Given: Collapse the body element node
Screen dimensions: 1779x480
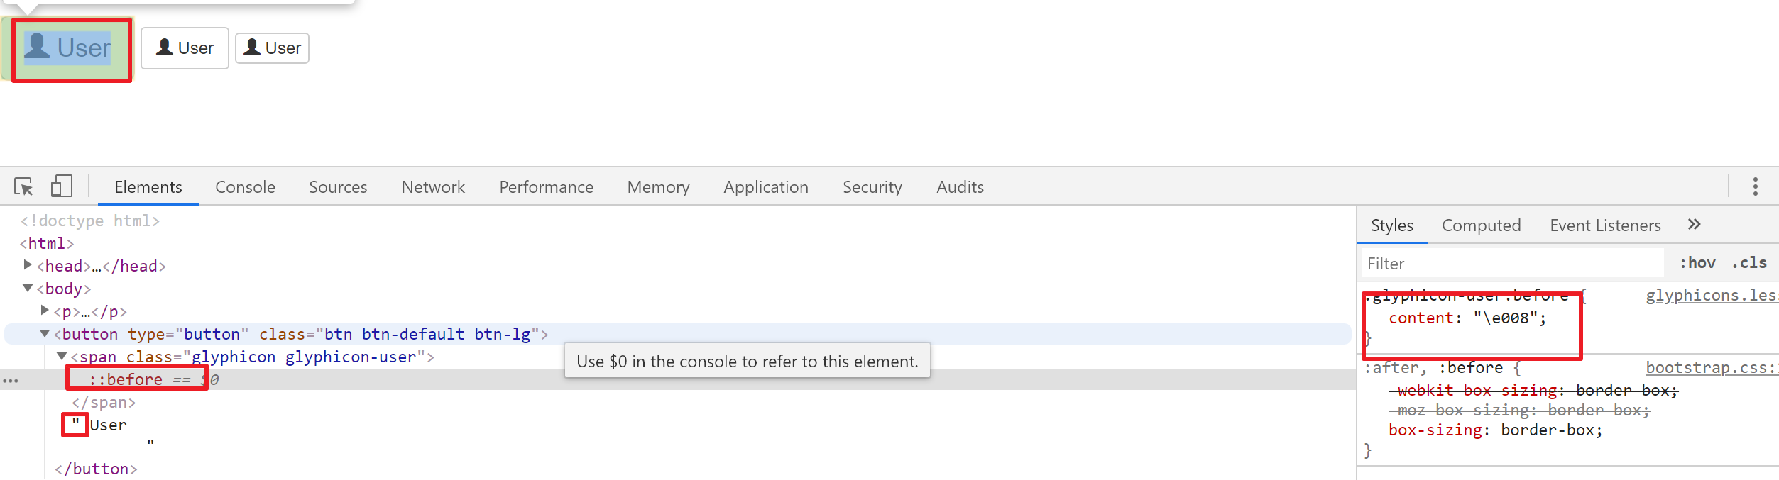Looking at the screenshot, I should click(x=28, y=288).
